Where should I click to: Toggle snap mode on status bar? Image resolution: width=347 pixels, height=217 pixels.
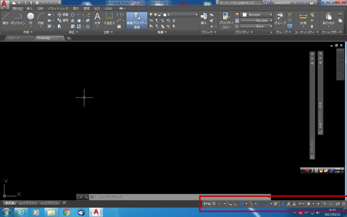(x=220, y=204)
